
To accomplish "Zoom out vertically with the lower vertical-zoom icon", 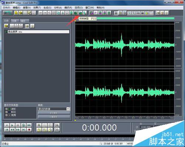I will [x=57, y=130].
